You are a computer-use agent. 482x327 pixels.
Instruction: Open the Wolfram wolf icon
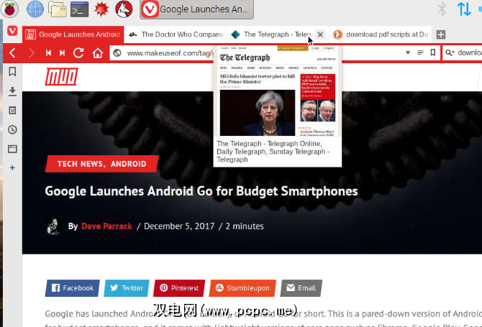point(124,9)
